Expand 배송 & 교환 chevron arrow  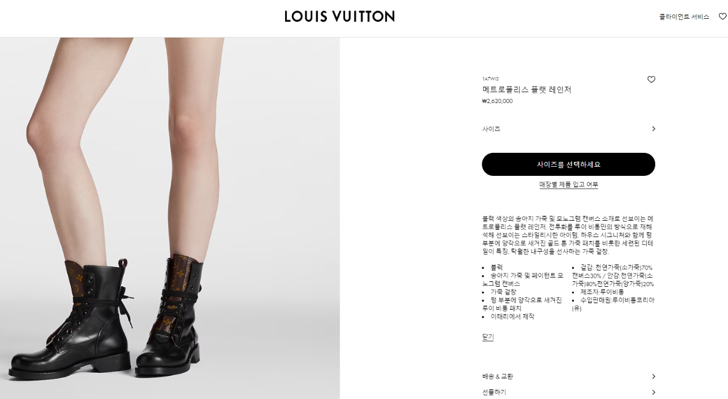[653, 377]
